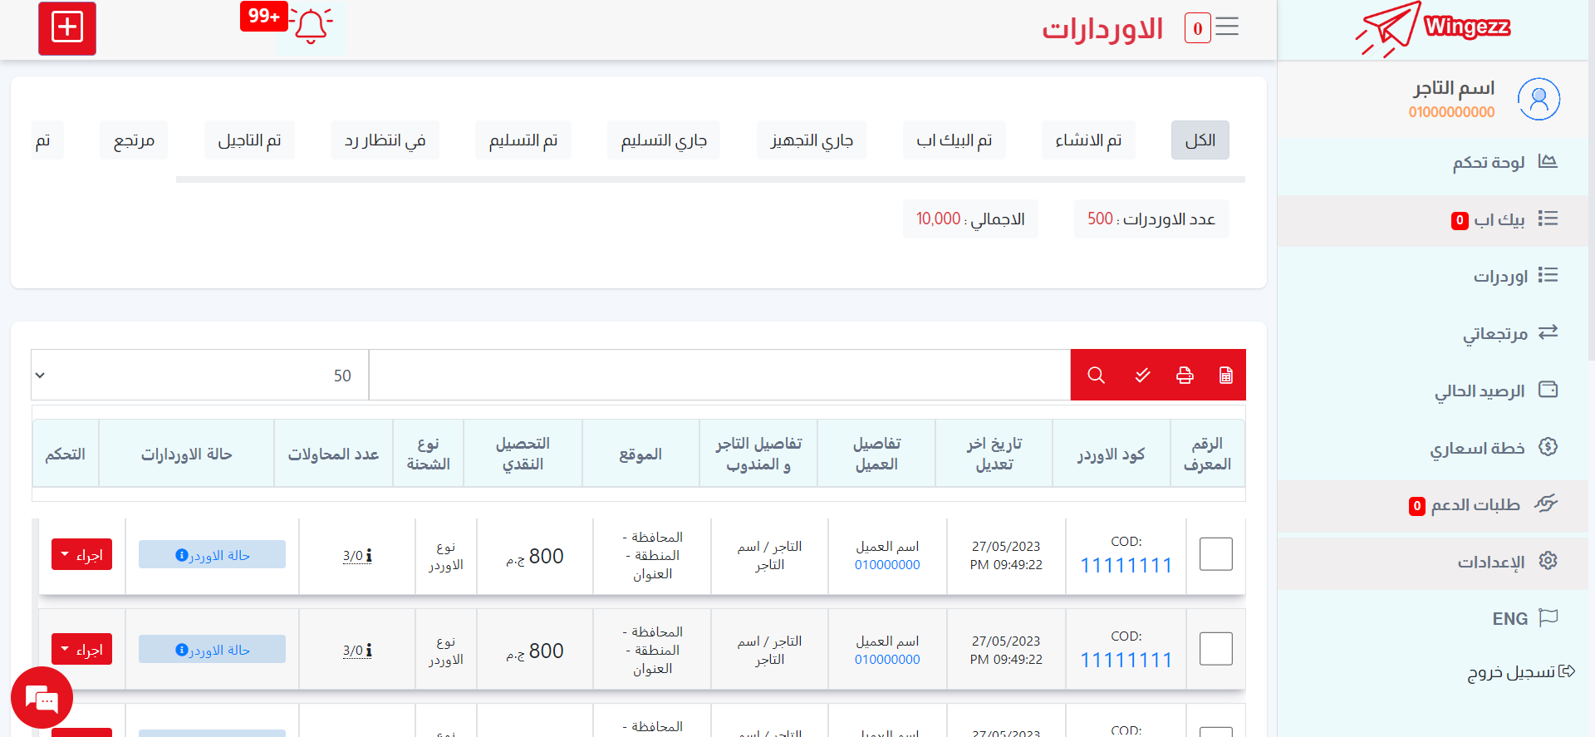The width and height of the screenshot is (1595, 737).
Task: Click the double-check mark toolbar icon
Action: click(1142, 375)
